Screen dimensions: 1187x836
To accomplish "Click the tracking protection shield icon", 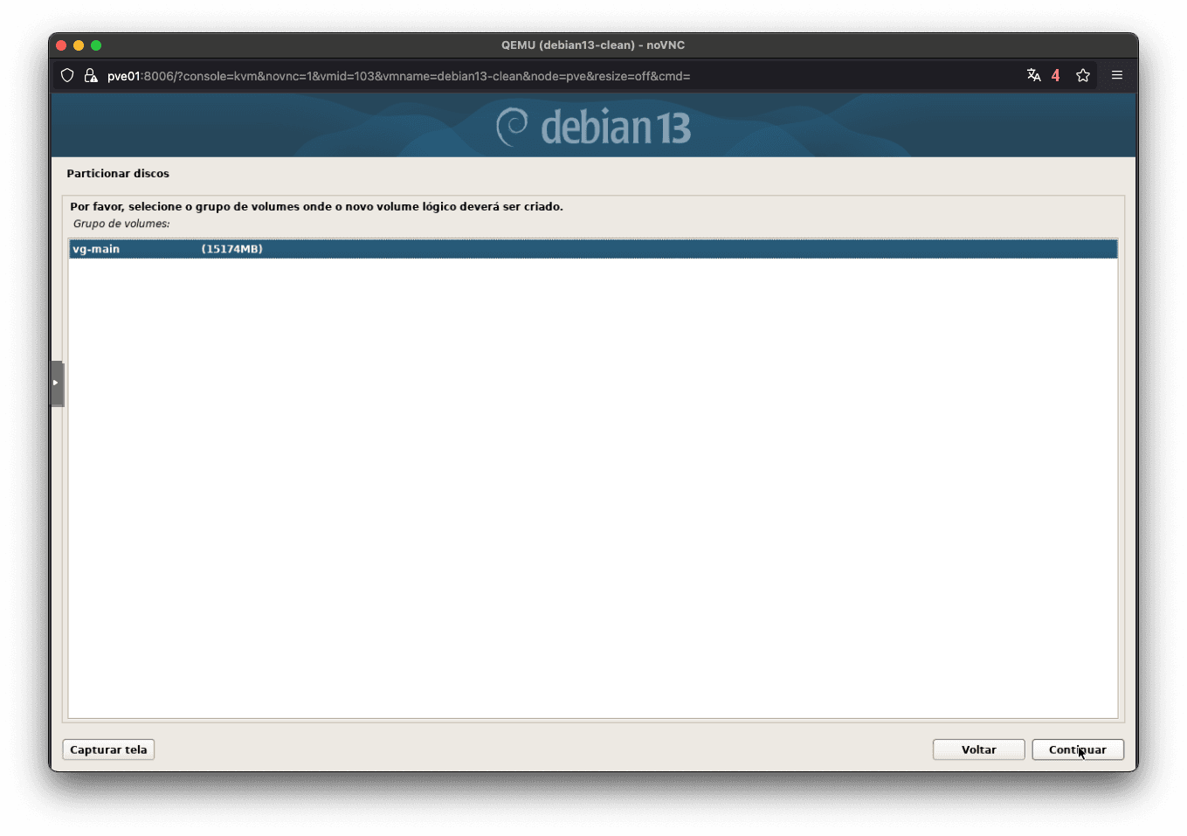I will (x=67, y=76).
